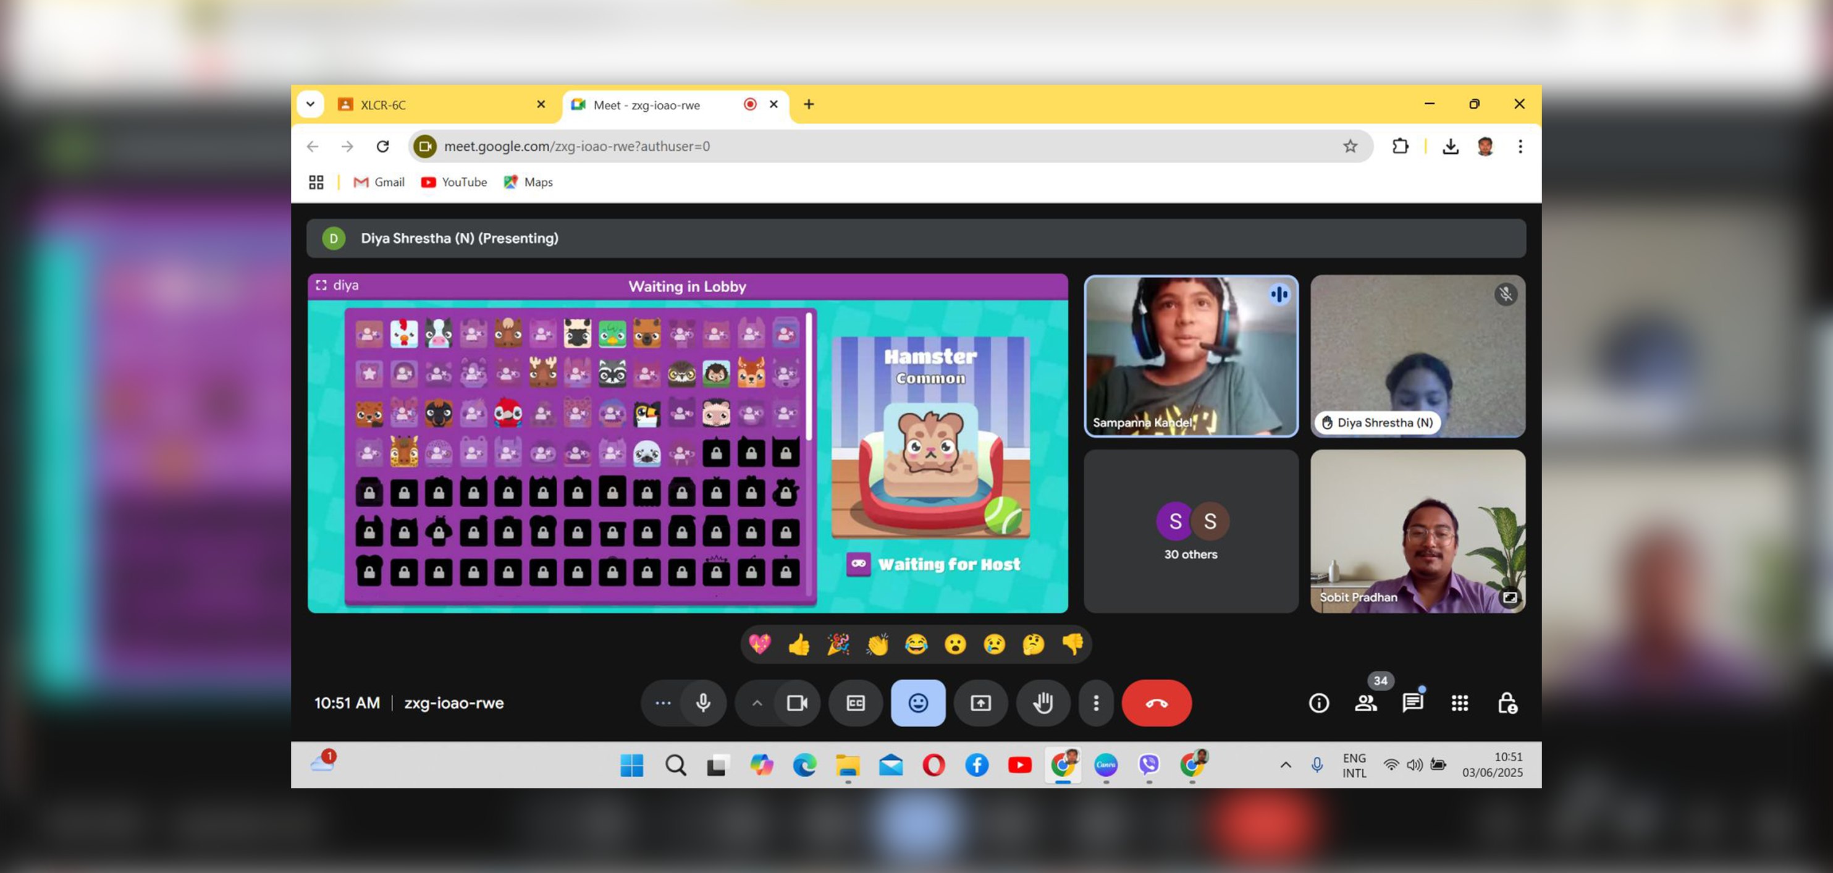Image resolution: width=1833 pixels, height=873 pixels.
Task: Open Opera browser from the taskbar
Action: pos(933,765)
